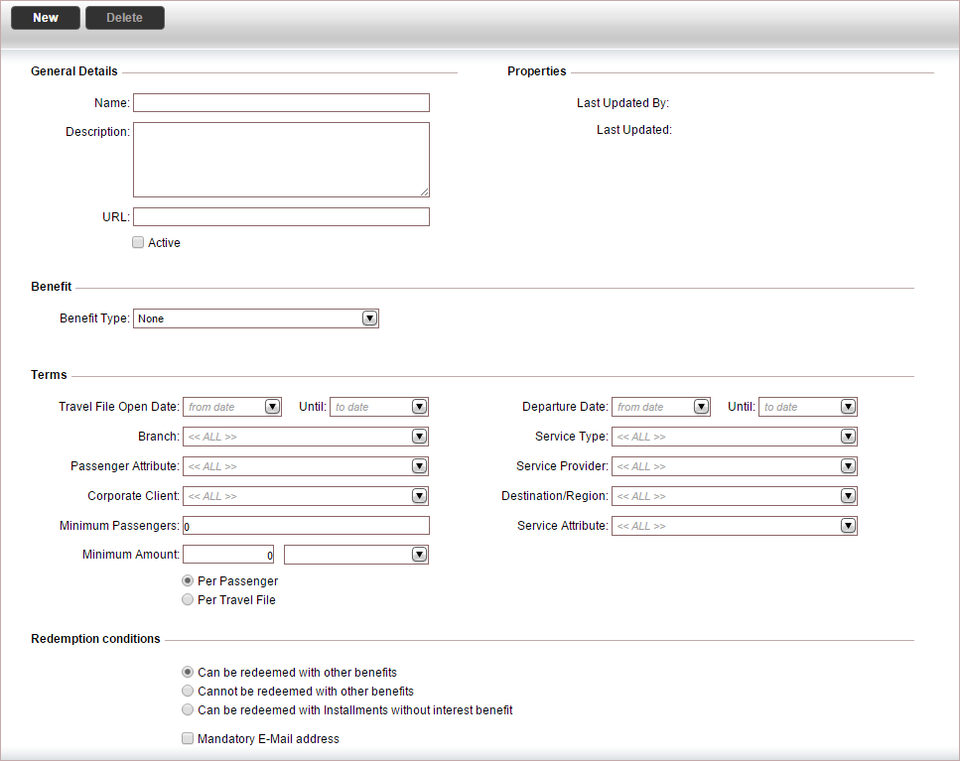Open Travel File Open Date until-date picker
Screen dimensions: 960x761
[419, 407]
